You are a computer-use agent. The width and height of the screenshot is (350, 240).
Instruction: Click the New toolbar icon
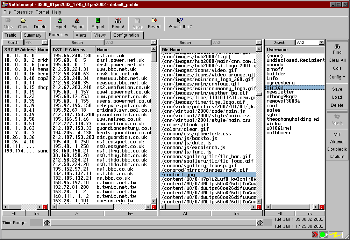8,21
